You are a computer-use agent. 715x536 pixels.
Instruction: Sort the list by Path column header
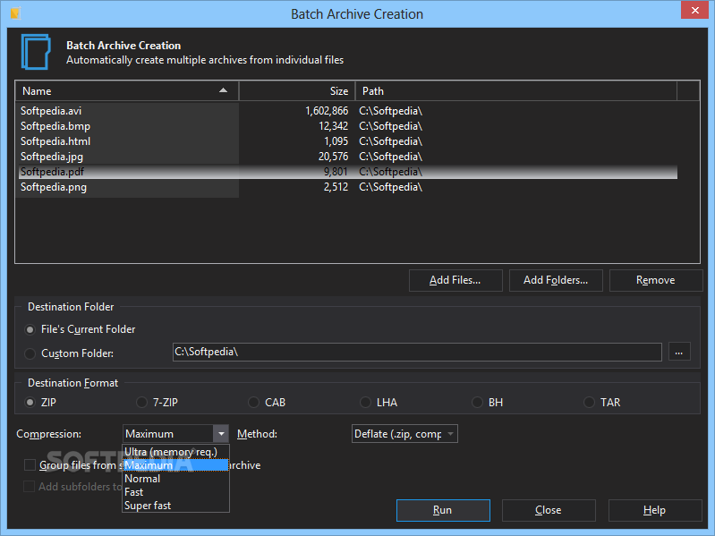(516, 91)
